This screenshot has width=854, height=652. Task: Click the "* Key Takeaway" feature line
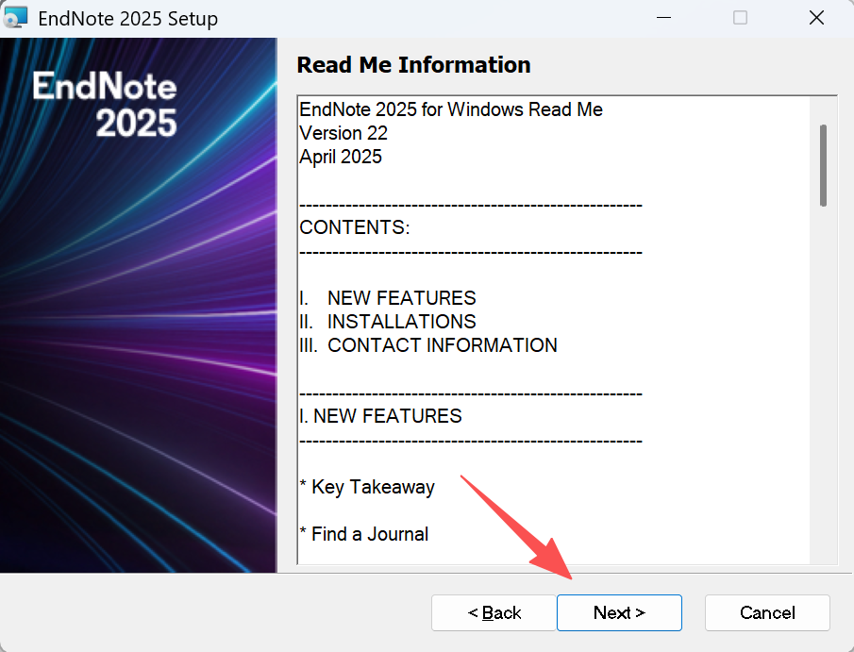(x=367, y=487)
